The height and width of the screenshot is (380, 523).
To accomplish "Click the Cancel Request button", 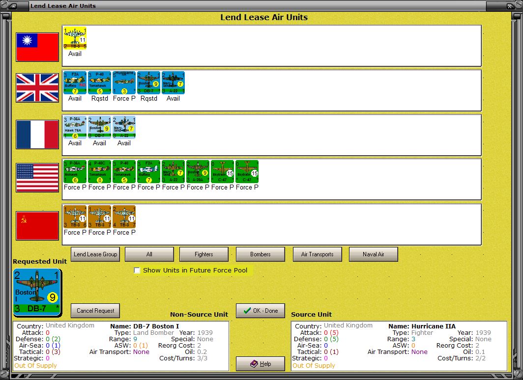I will click(95, 311).
